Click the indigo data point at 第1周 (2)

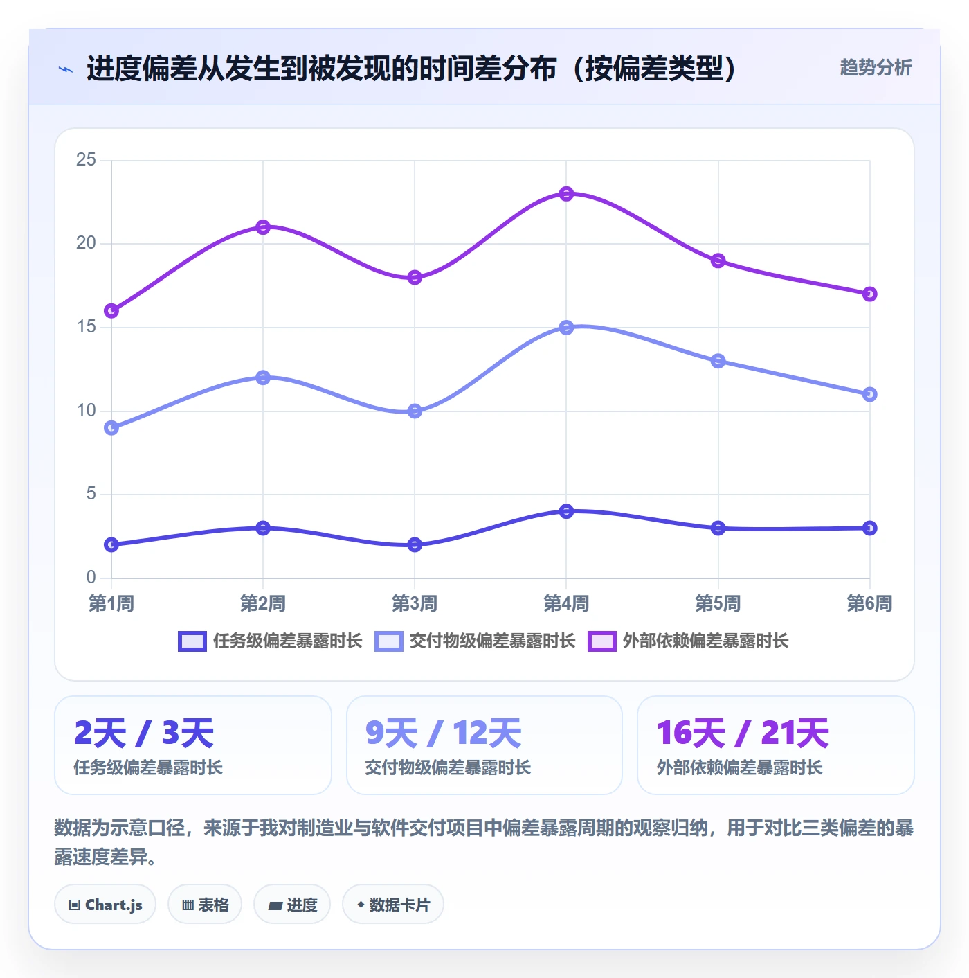[x=111, y=545]
